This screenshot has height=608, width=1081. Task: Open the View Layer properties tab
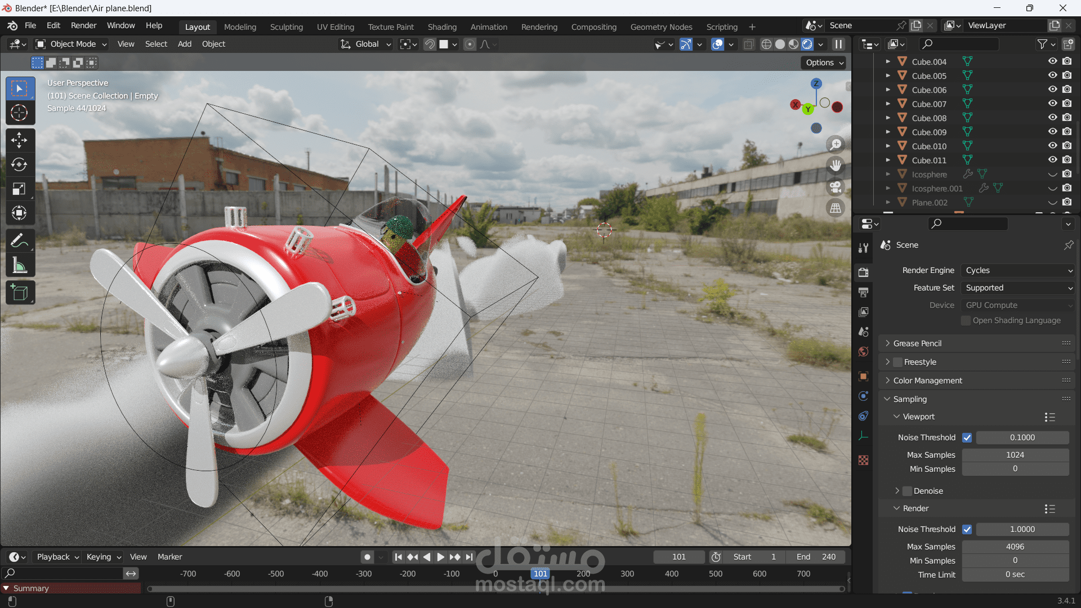(x=863, y=312)
